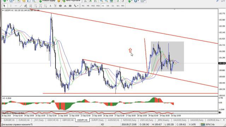Switch to M5 timeframe

point(88,6)
